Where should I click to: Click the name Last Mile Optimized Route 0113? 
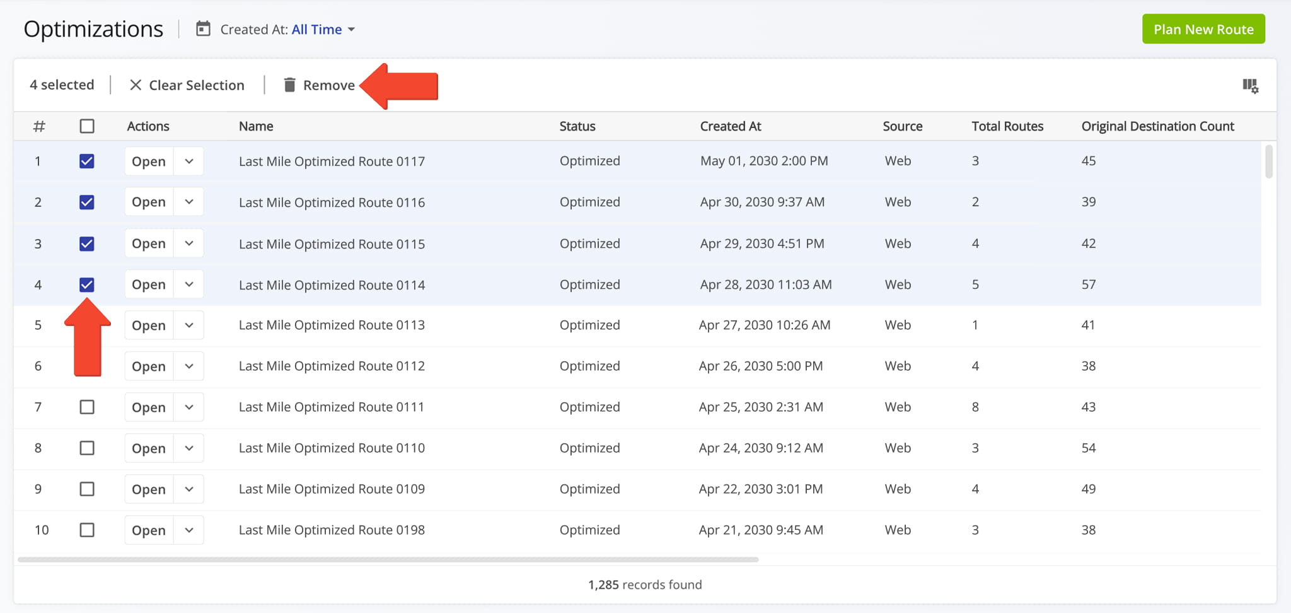pyautogui.click(x=332, y=325)
